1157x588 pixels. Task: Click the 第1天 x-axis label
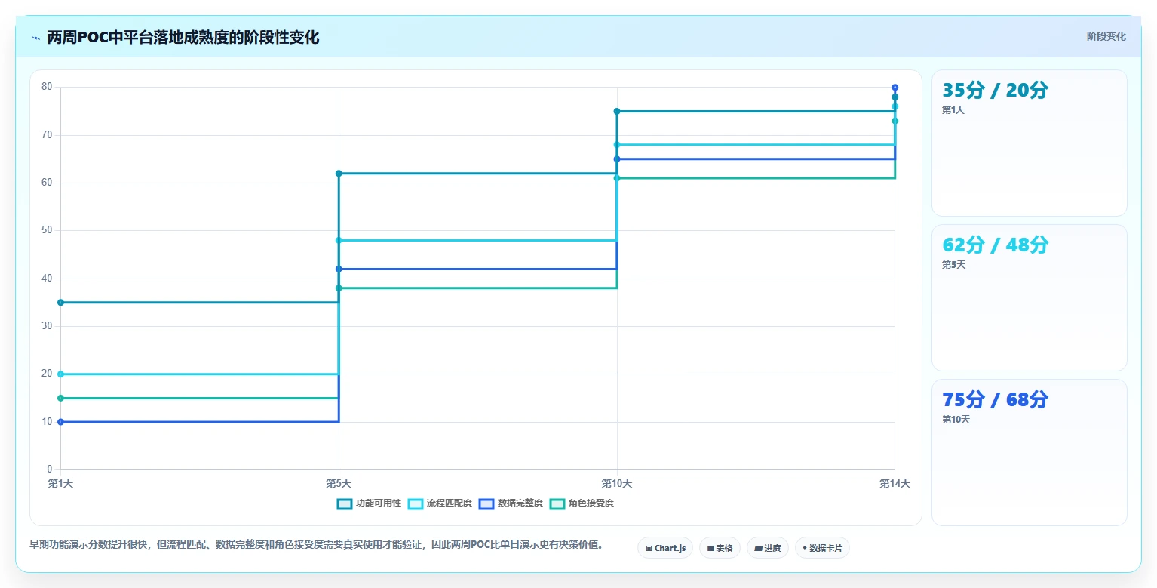tap(60, 483)
